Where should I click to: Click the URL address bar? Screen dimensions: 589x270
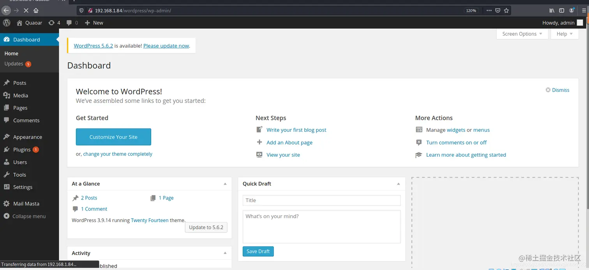(x=273, y=11)
